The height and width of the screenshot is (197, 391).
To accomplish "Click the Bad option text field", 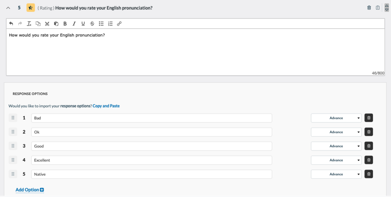I will click(152, 118).
